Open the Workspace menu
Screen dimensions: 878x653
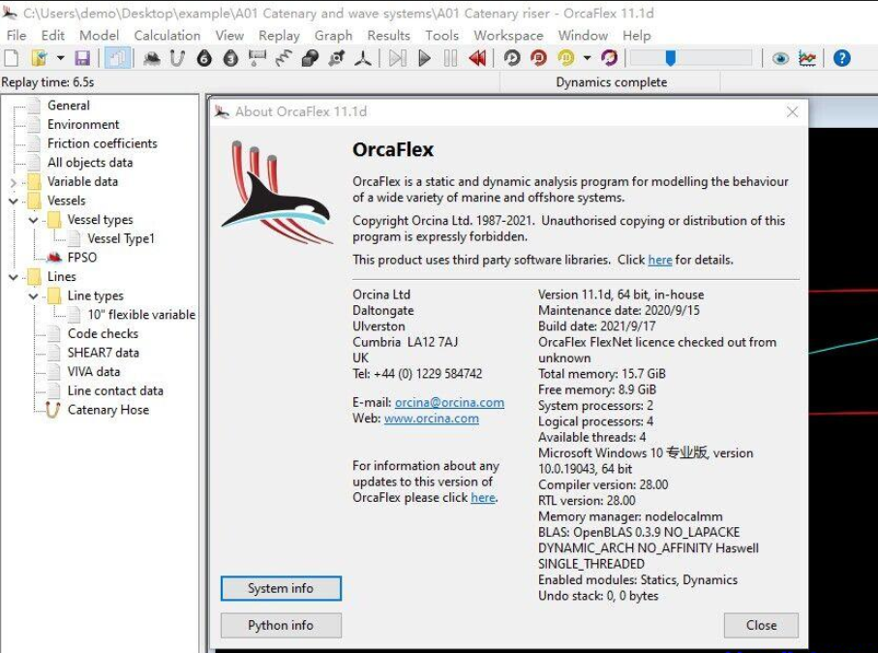508,35
